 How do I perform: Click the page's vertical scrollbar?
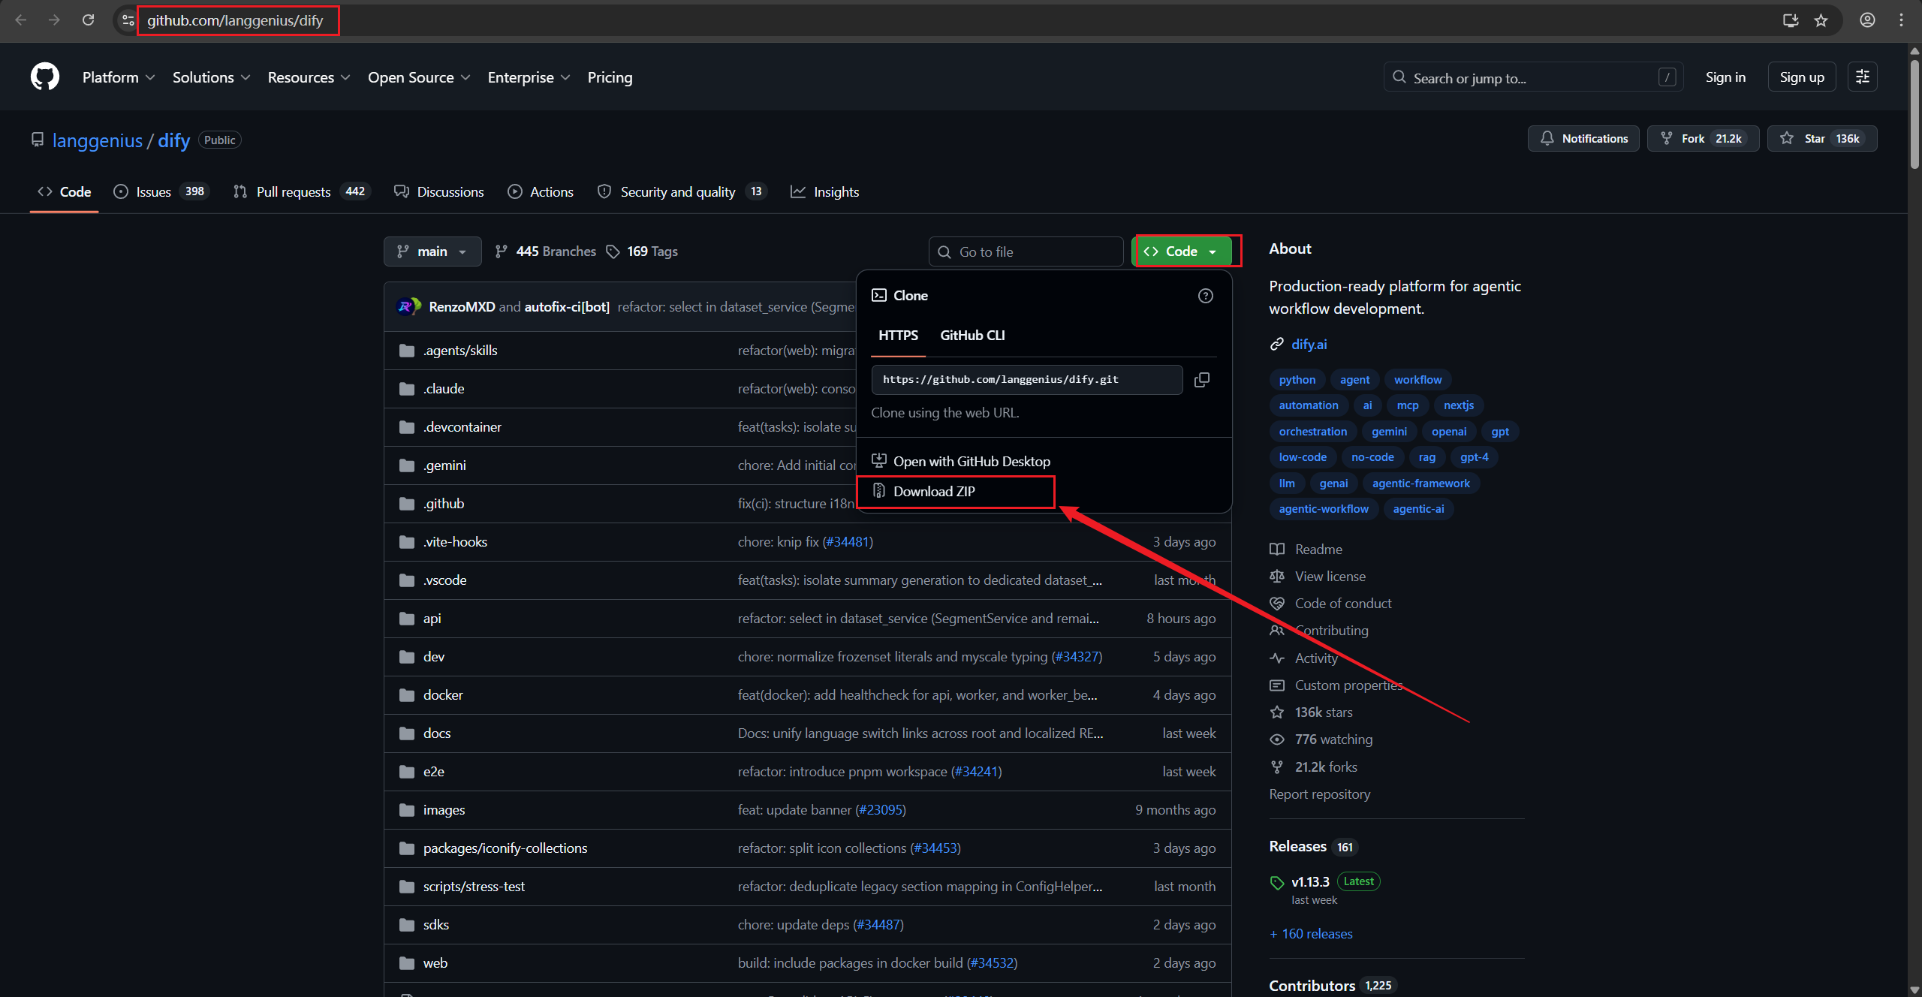(1914, 113)
